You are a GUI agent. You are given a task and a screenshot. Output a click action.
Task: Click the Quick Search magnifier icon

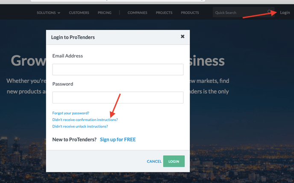[269, 12]
